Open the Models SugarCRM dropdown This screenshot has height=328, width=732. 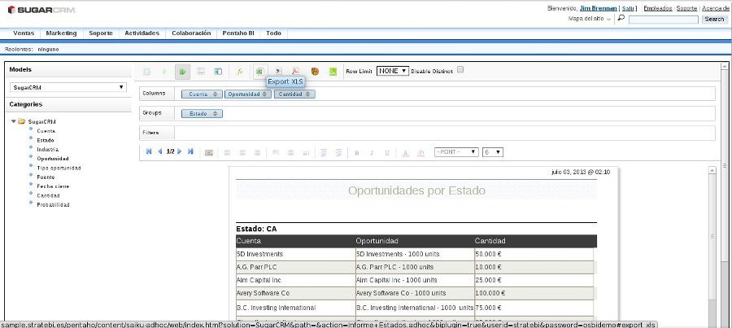click(x=68, y=86)
